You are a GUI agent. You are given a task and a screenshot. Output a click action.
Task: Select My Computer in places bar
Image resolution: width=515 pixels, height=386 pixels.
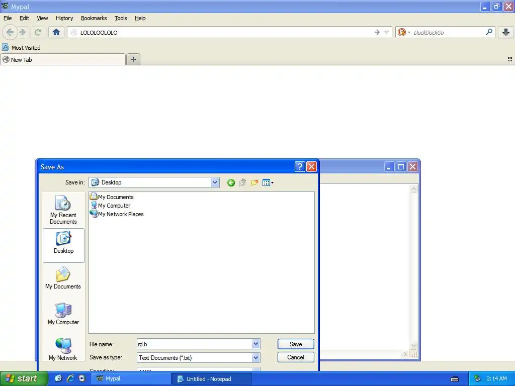[63, 314]
